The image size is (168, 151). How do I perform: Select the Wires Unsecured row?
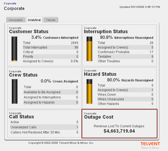[x=125, y=99]
